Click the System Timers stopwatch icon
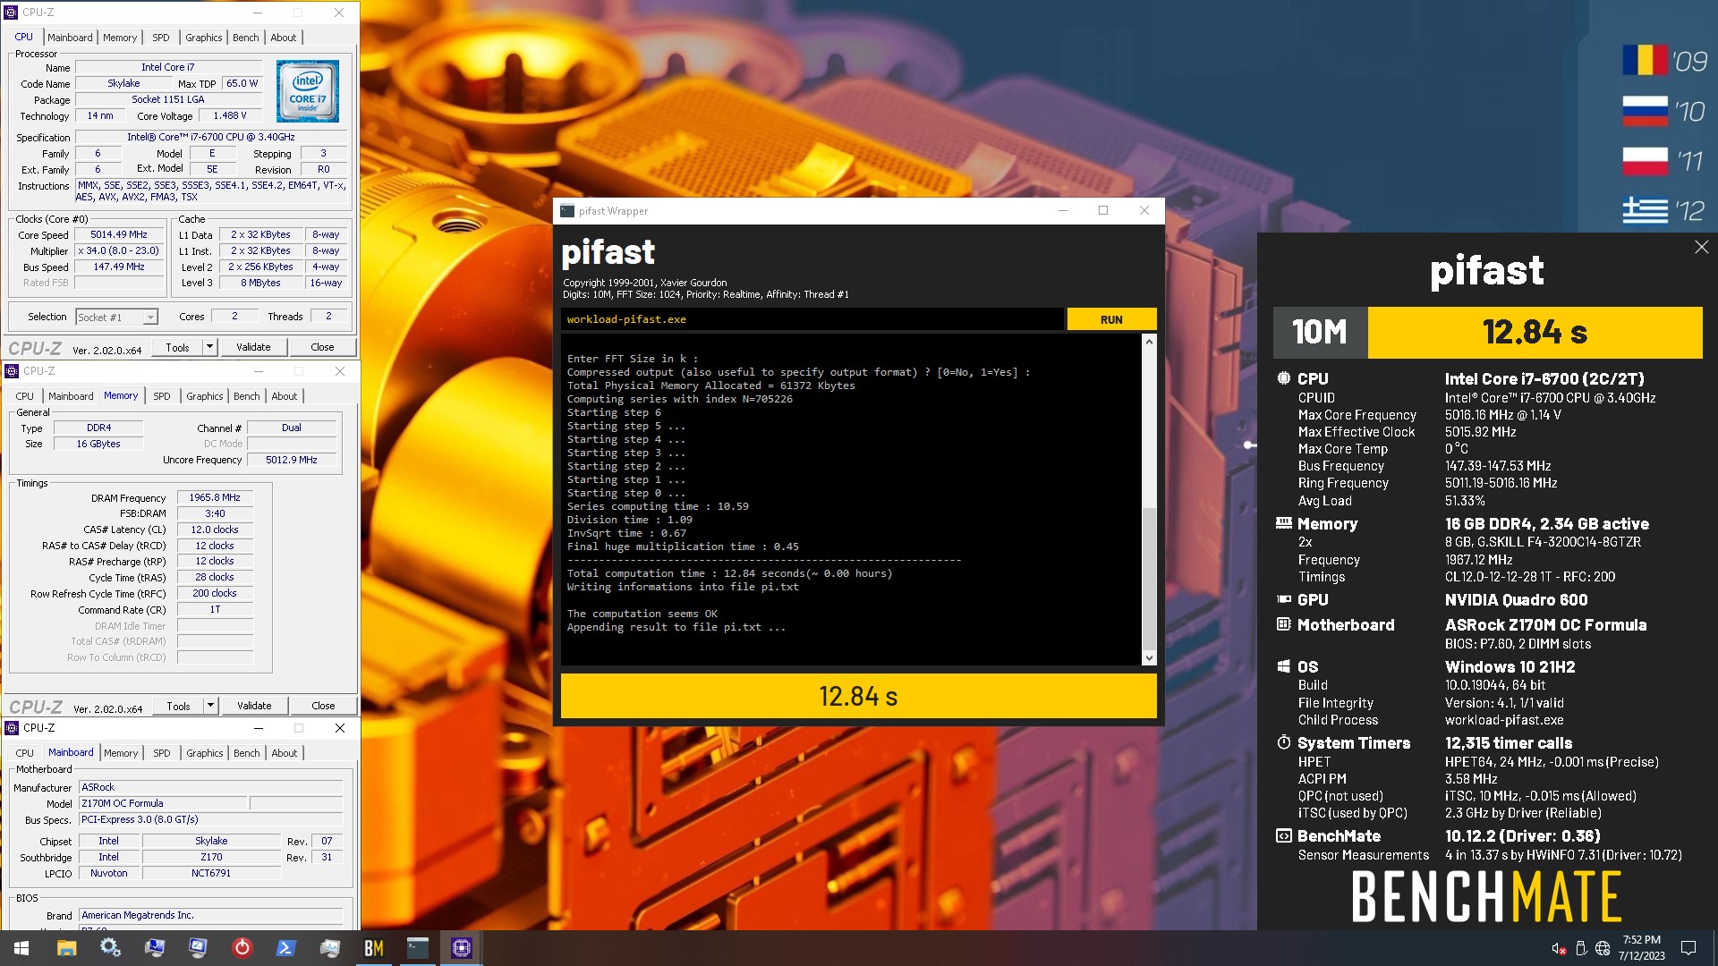Viewport: 1718px width, 966px height. [x=1283, y=742]
